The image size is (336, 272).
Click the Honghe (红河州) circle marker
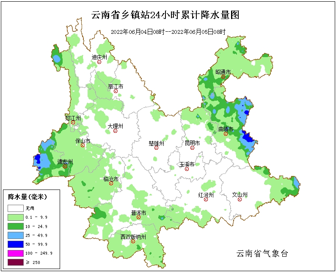[206, 200]
